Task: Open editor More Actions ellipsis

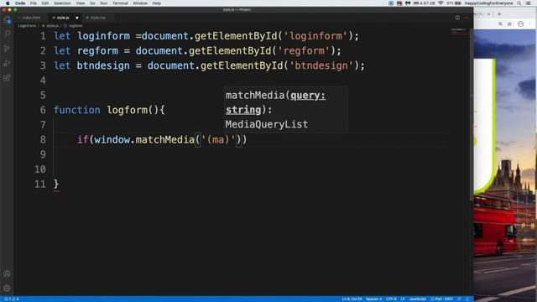Action: point(467,18)
